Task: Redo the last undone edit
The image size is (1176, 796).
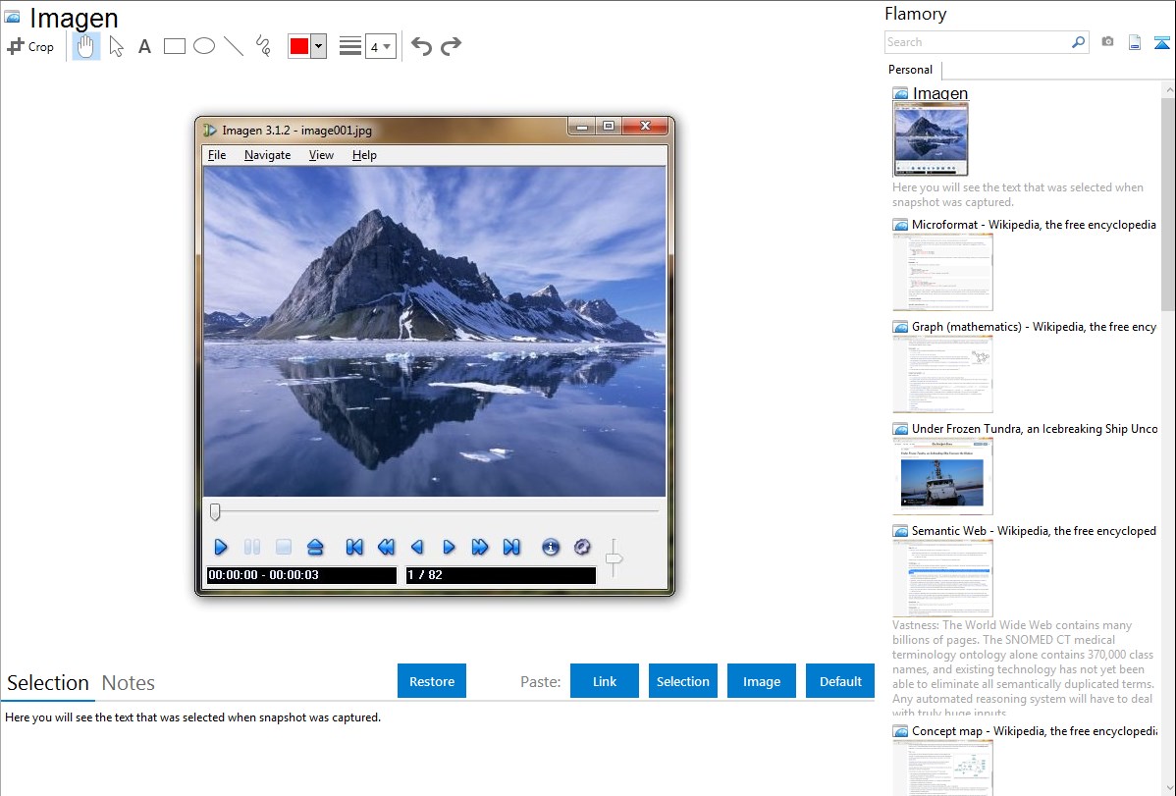Action: pyautogui.click(x=451, y=46)
